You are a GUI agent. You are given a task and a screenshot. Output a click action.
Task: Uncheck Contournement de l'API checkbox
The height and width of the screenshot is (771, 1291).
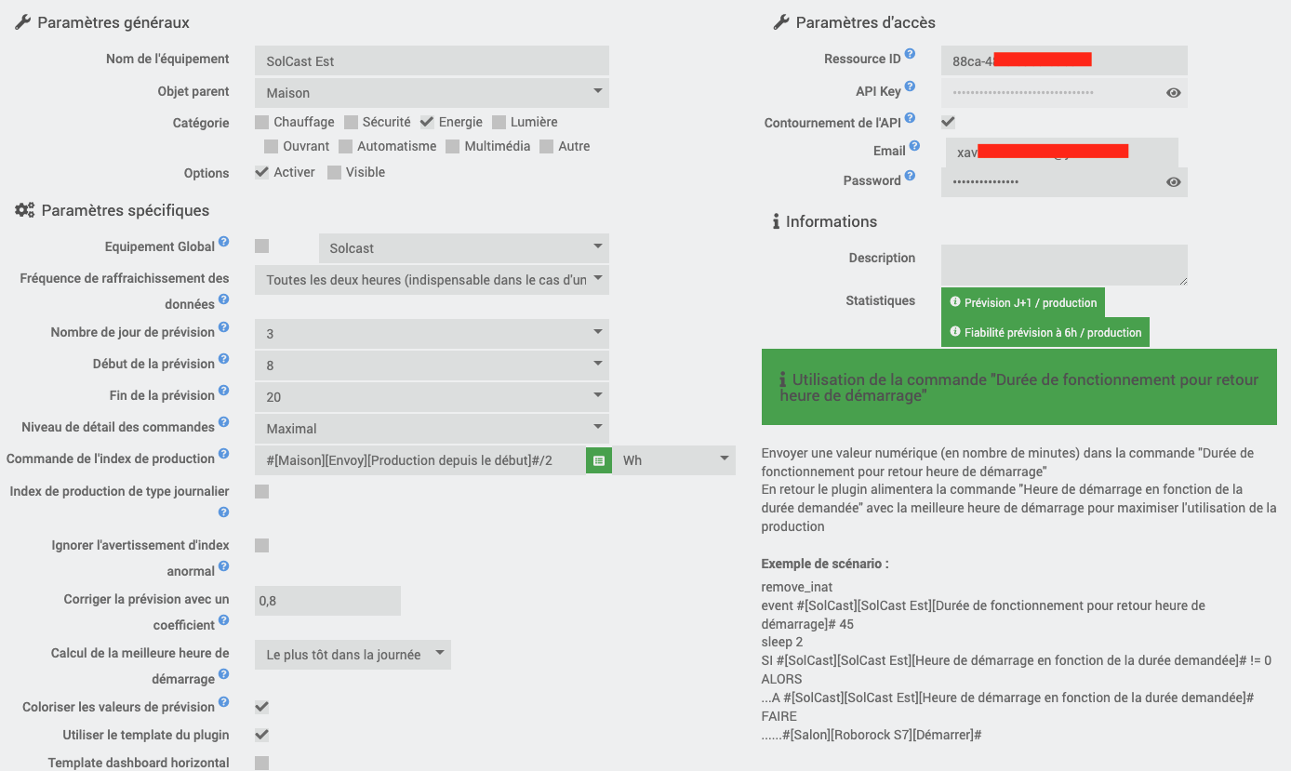[x=948, y=122]
